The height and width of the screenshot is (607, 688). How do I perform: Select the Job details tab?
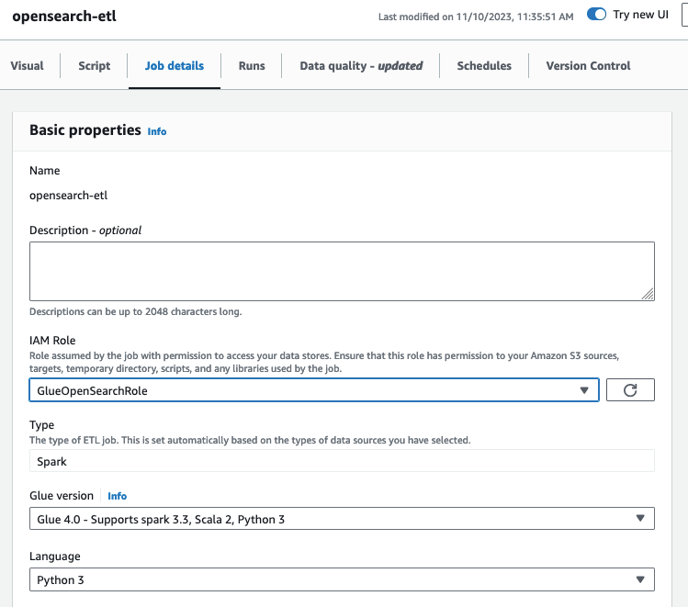[x=175, y=66]
